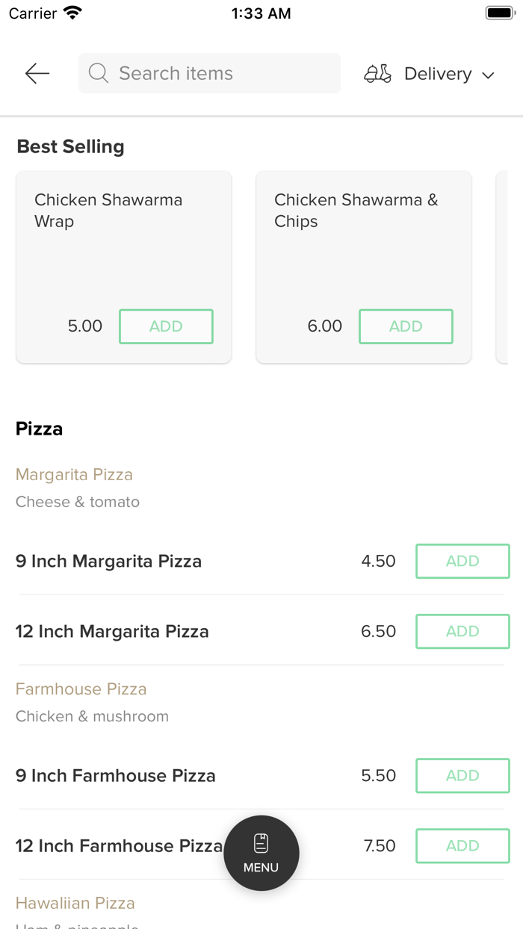This screenshot has width=523, height=929.
Task: Select the Hawaiian Pizza group heading
Action: [75, 903]
